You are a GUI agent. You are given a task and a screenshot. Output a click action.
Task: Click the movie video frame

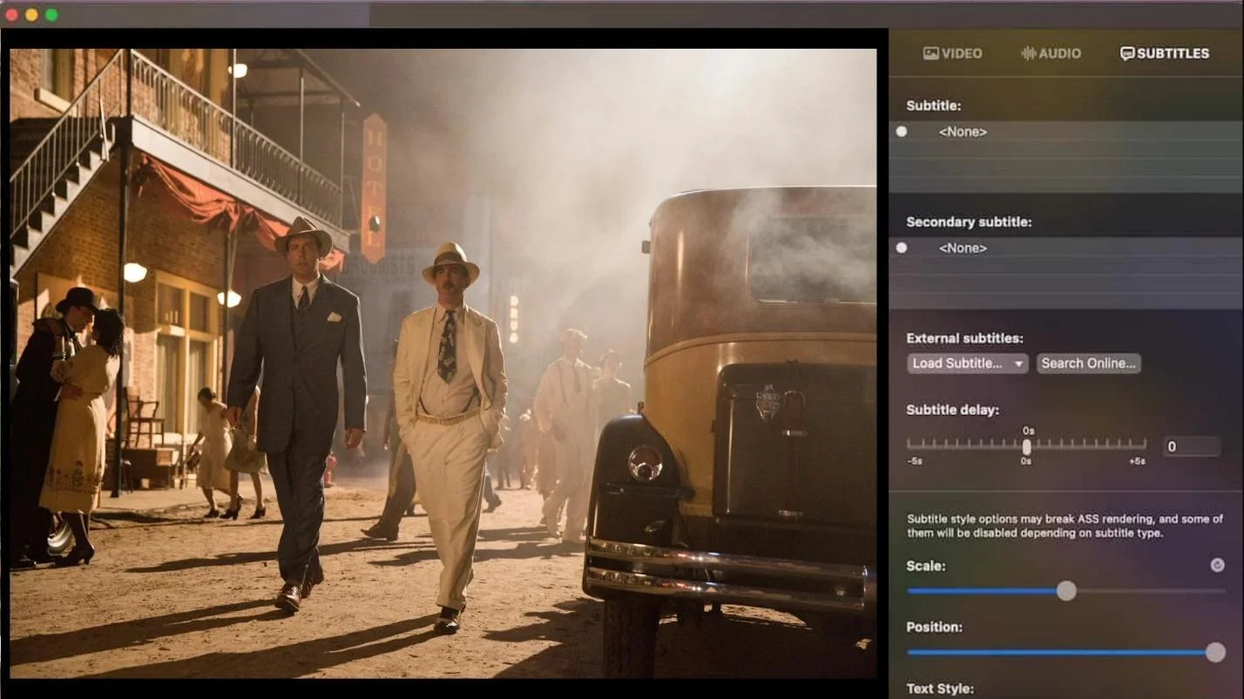[x=443, y=363]
